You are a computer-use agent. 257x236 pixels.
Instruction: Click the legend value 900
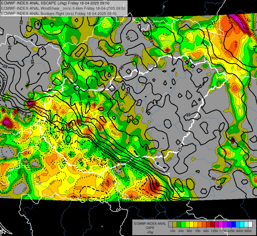pos(206,231)
